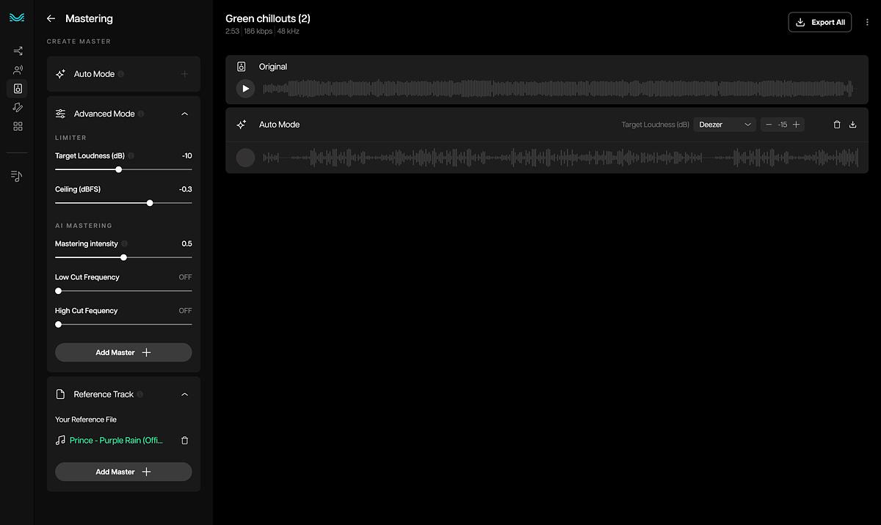Expand Auto Mode with the plus icon
881x525 pixels.
[x=184, y=74]
